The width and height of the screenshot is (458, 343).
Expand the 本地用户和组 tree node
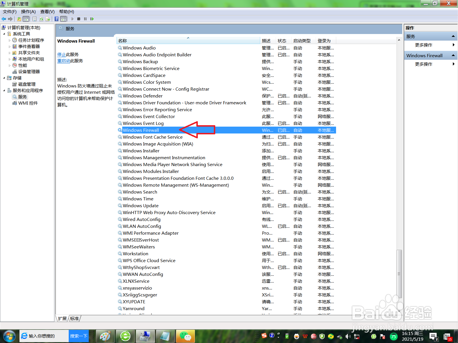click(x=9, y=59)
